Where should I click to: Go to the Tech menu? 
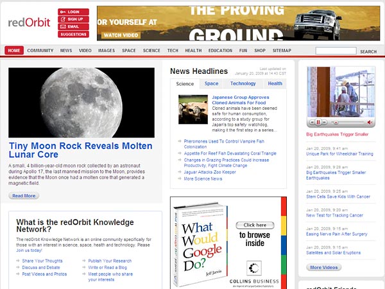[x=173, y=50]
